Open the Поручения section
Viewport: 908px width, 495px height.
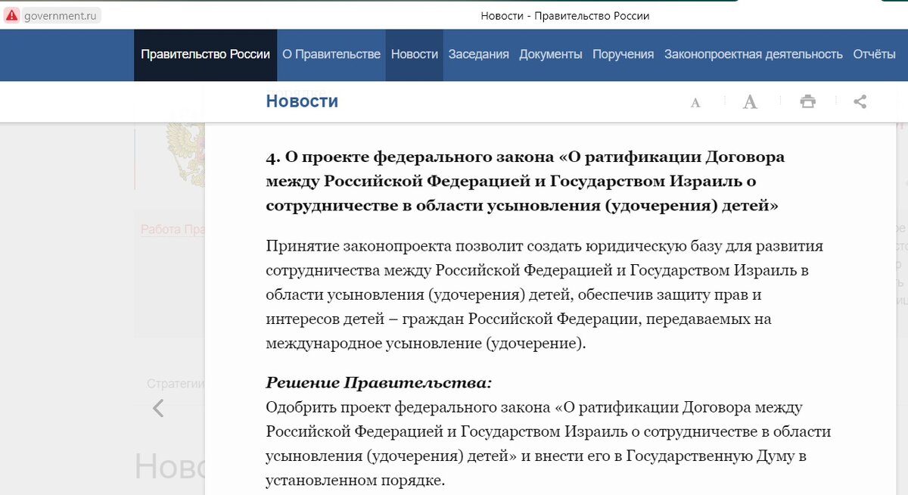pos(623,54)
